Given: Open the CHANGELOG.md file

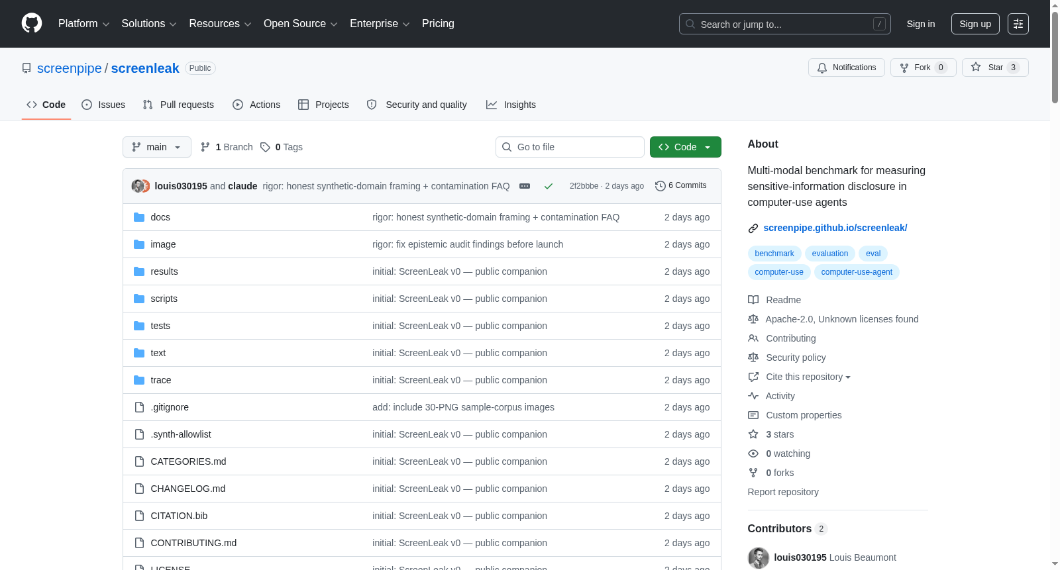Looking at the screenshot, I should [188, 489].
